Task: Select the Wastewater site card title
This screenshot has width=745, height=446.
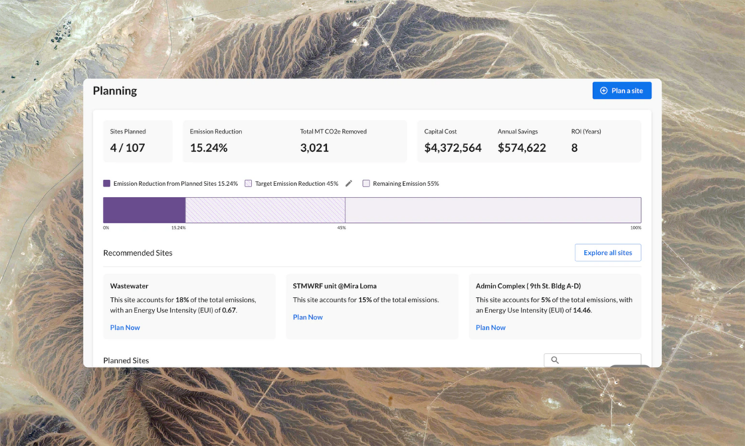Action: click(130, 286)
